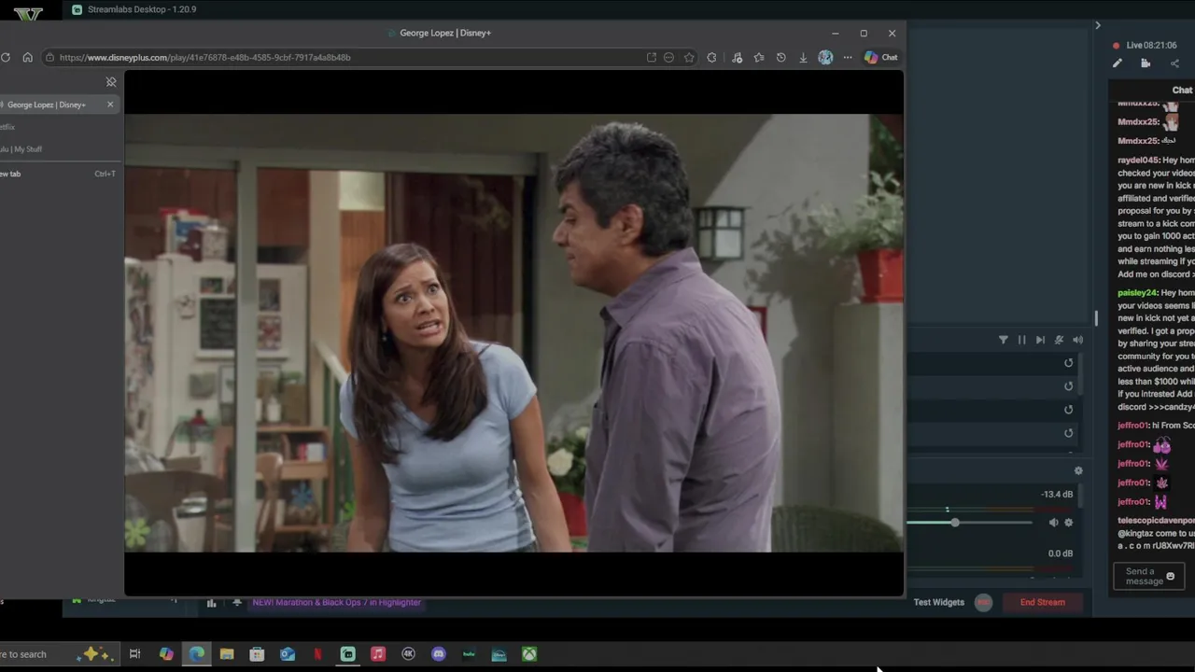The width and height of the screenshot is (1195, 672).
Task: Click the bar chart stats icon
Action: coord(211,603)
